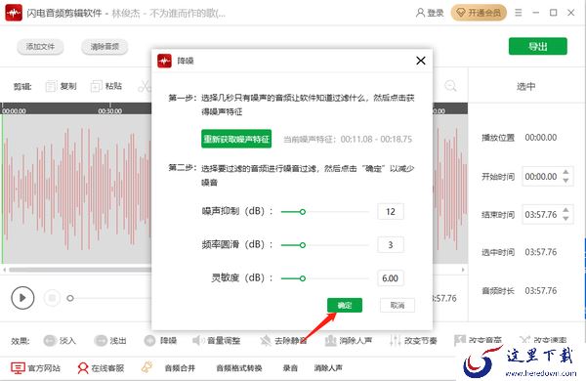
Task: Click the app logo in title bar
Action: (14, 13)
